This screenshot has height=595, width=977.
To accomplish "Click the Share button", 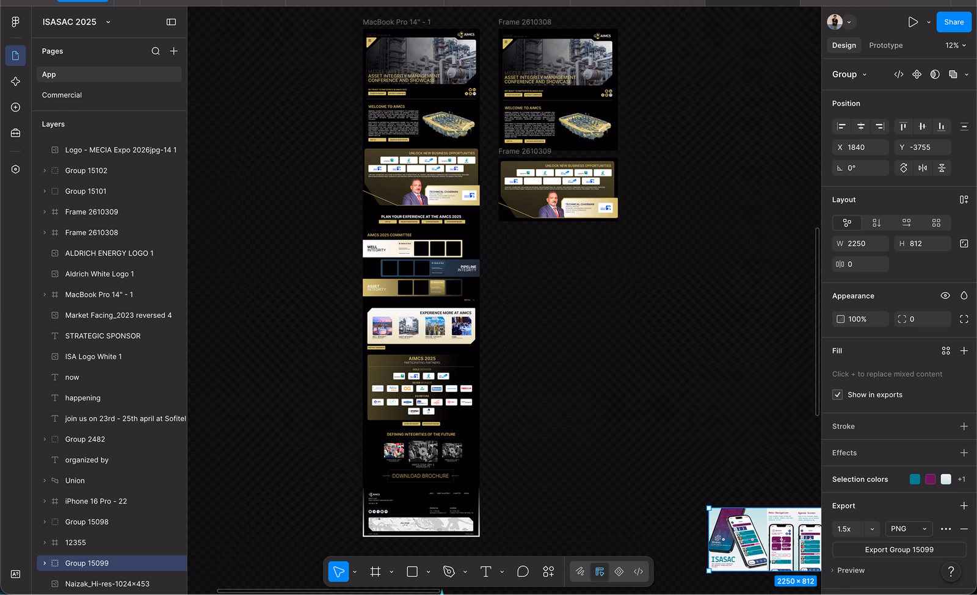I will pos(954,22).
